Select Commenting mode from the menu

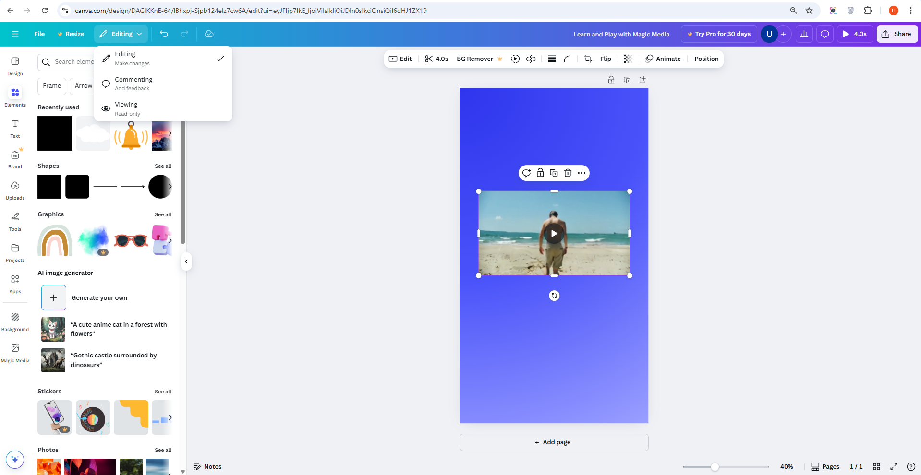tap(134, 83)
